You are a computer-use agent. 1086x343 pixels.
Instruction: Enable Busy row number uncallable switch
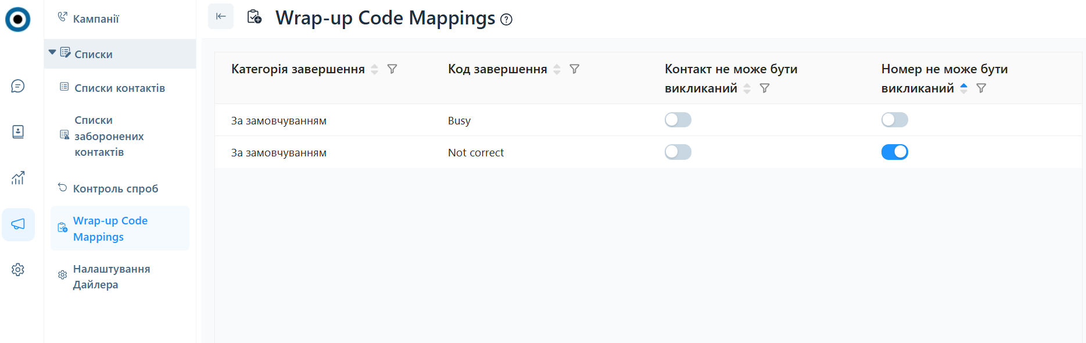(894, 120)
